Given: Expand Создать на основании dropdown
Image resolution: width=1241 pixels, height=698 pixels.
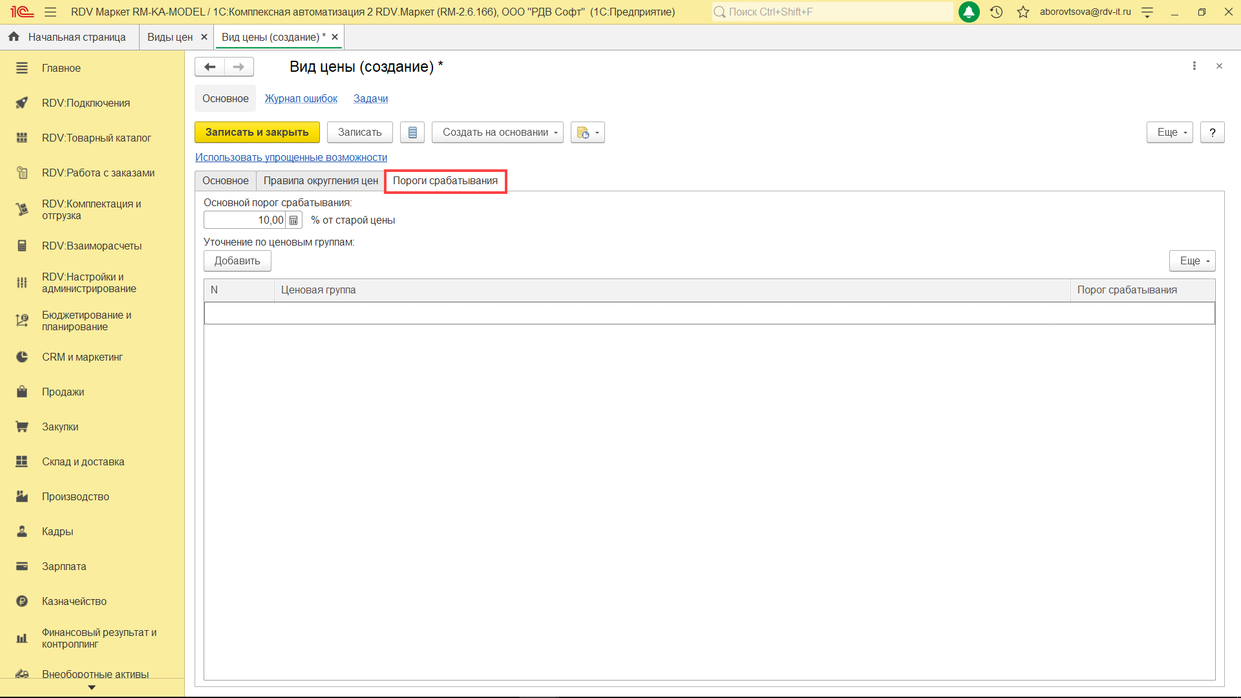Looking at the screenshot, I should point(497,132).
